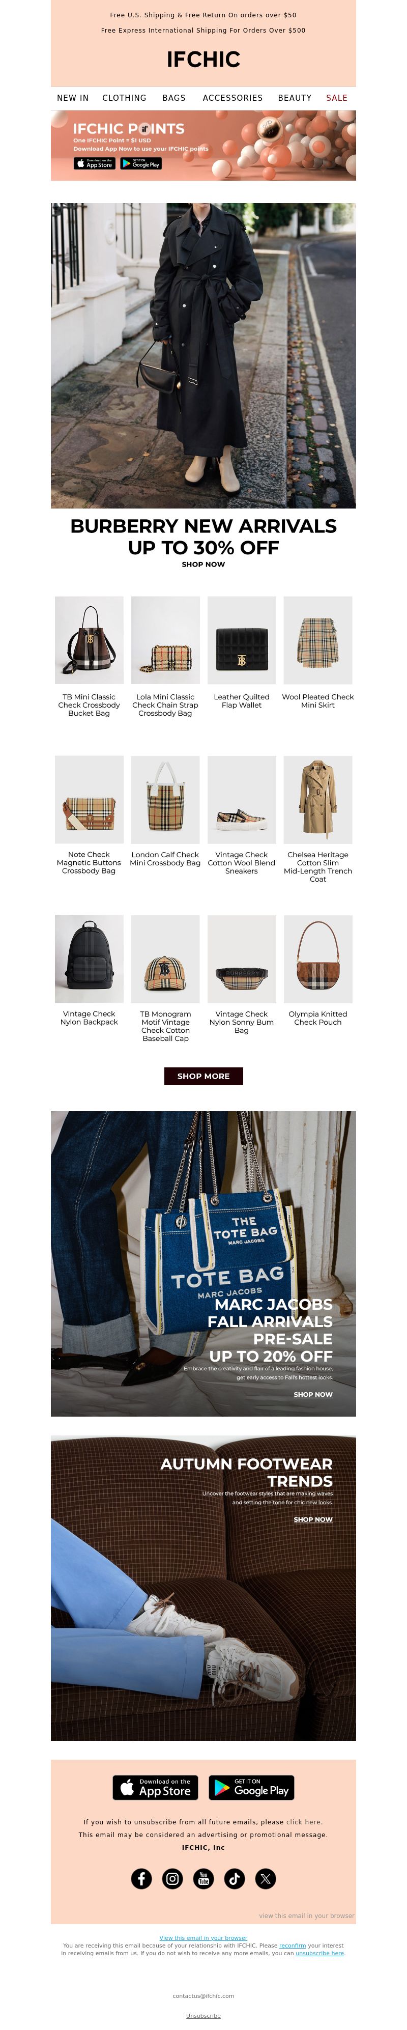Click SHOP NOW under Burberry New Arrivals
Image resolution: width=407 pixels, height=2030 pixels.
[203, 564]
